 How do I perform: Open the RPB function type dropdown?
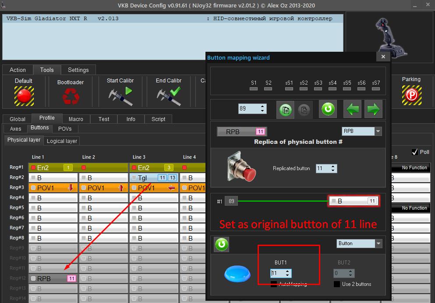point(378,131)
